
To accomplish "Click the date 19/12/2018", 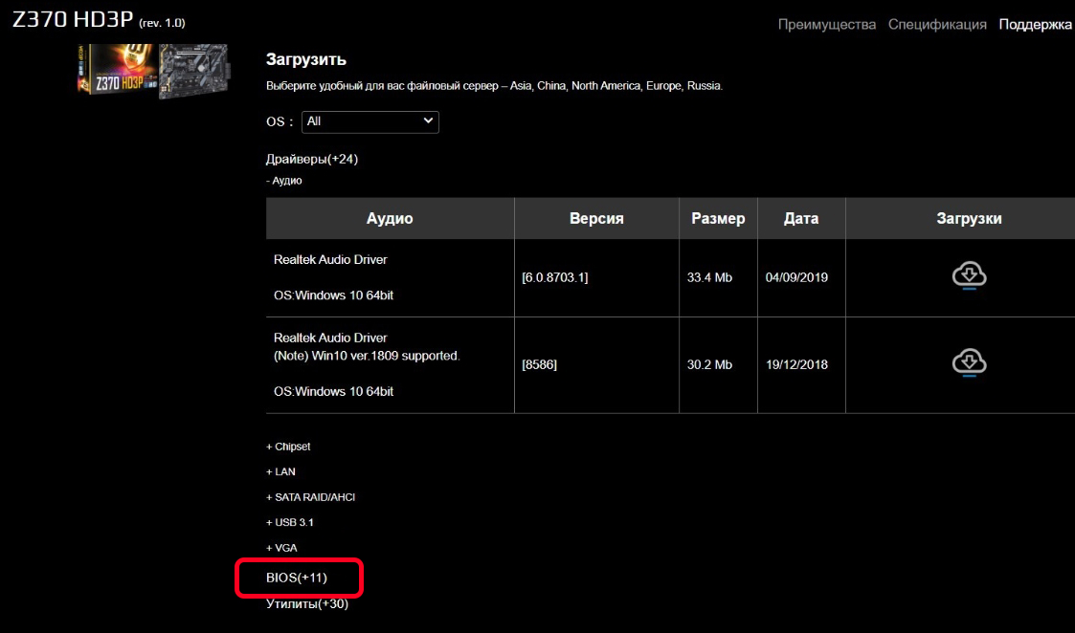I will point(796,365).
